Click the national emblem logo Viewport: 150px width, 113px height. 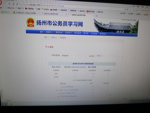[31, 22]
